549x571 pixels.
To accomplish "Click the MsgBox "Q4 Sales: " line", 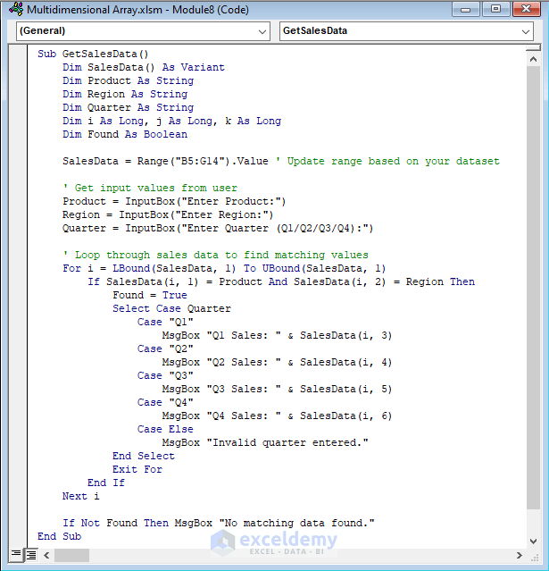I will [x=278, y=416].
